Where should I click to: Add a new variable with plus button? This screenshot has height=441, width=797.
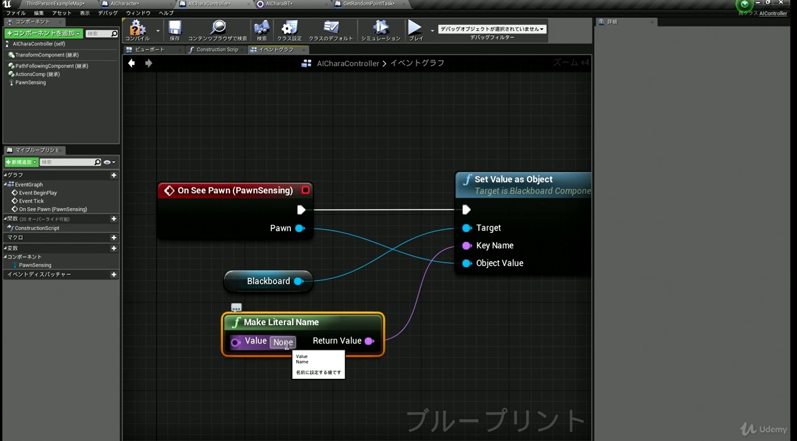(x=114, y=248)
